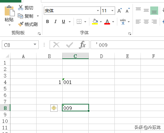The height and width of the screenshot is (133, 164).
Task: Click the Select All corner triangle
Action: 7,56
